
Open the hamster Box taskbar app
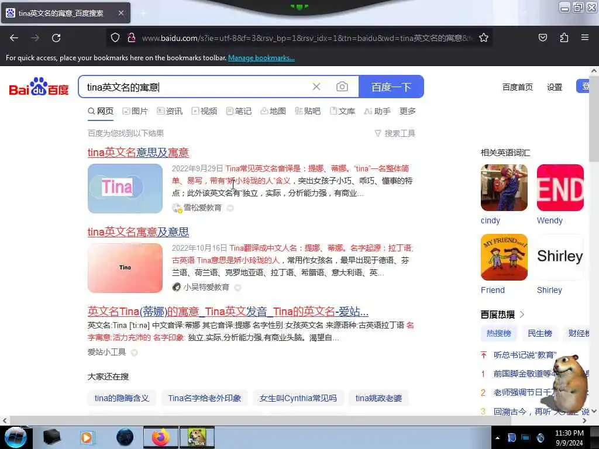point(197,437)
